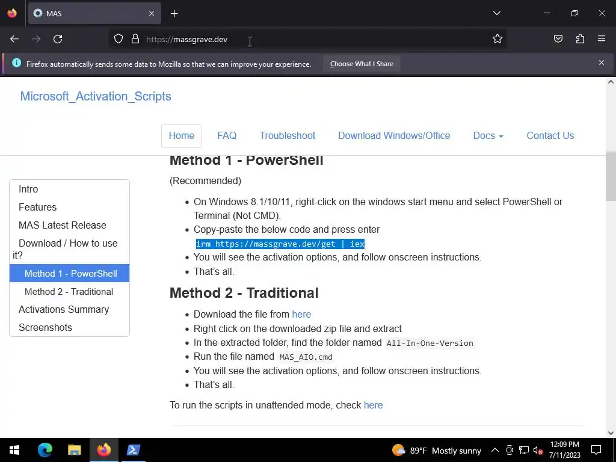Bookmark this page with the star icon
Image resolution: width=616 pixels, height=462 pixels.
(497, 38)
